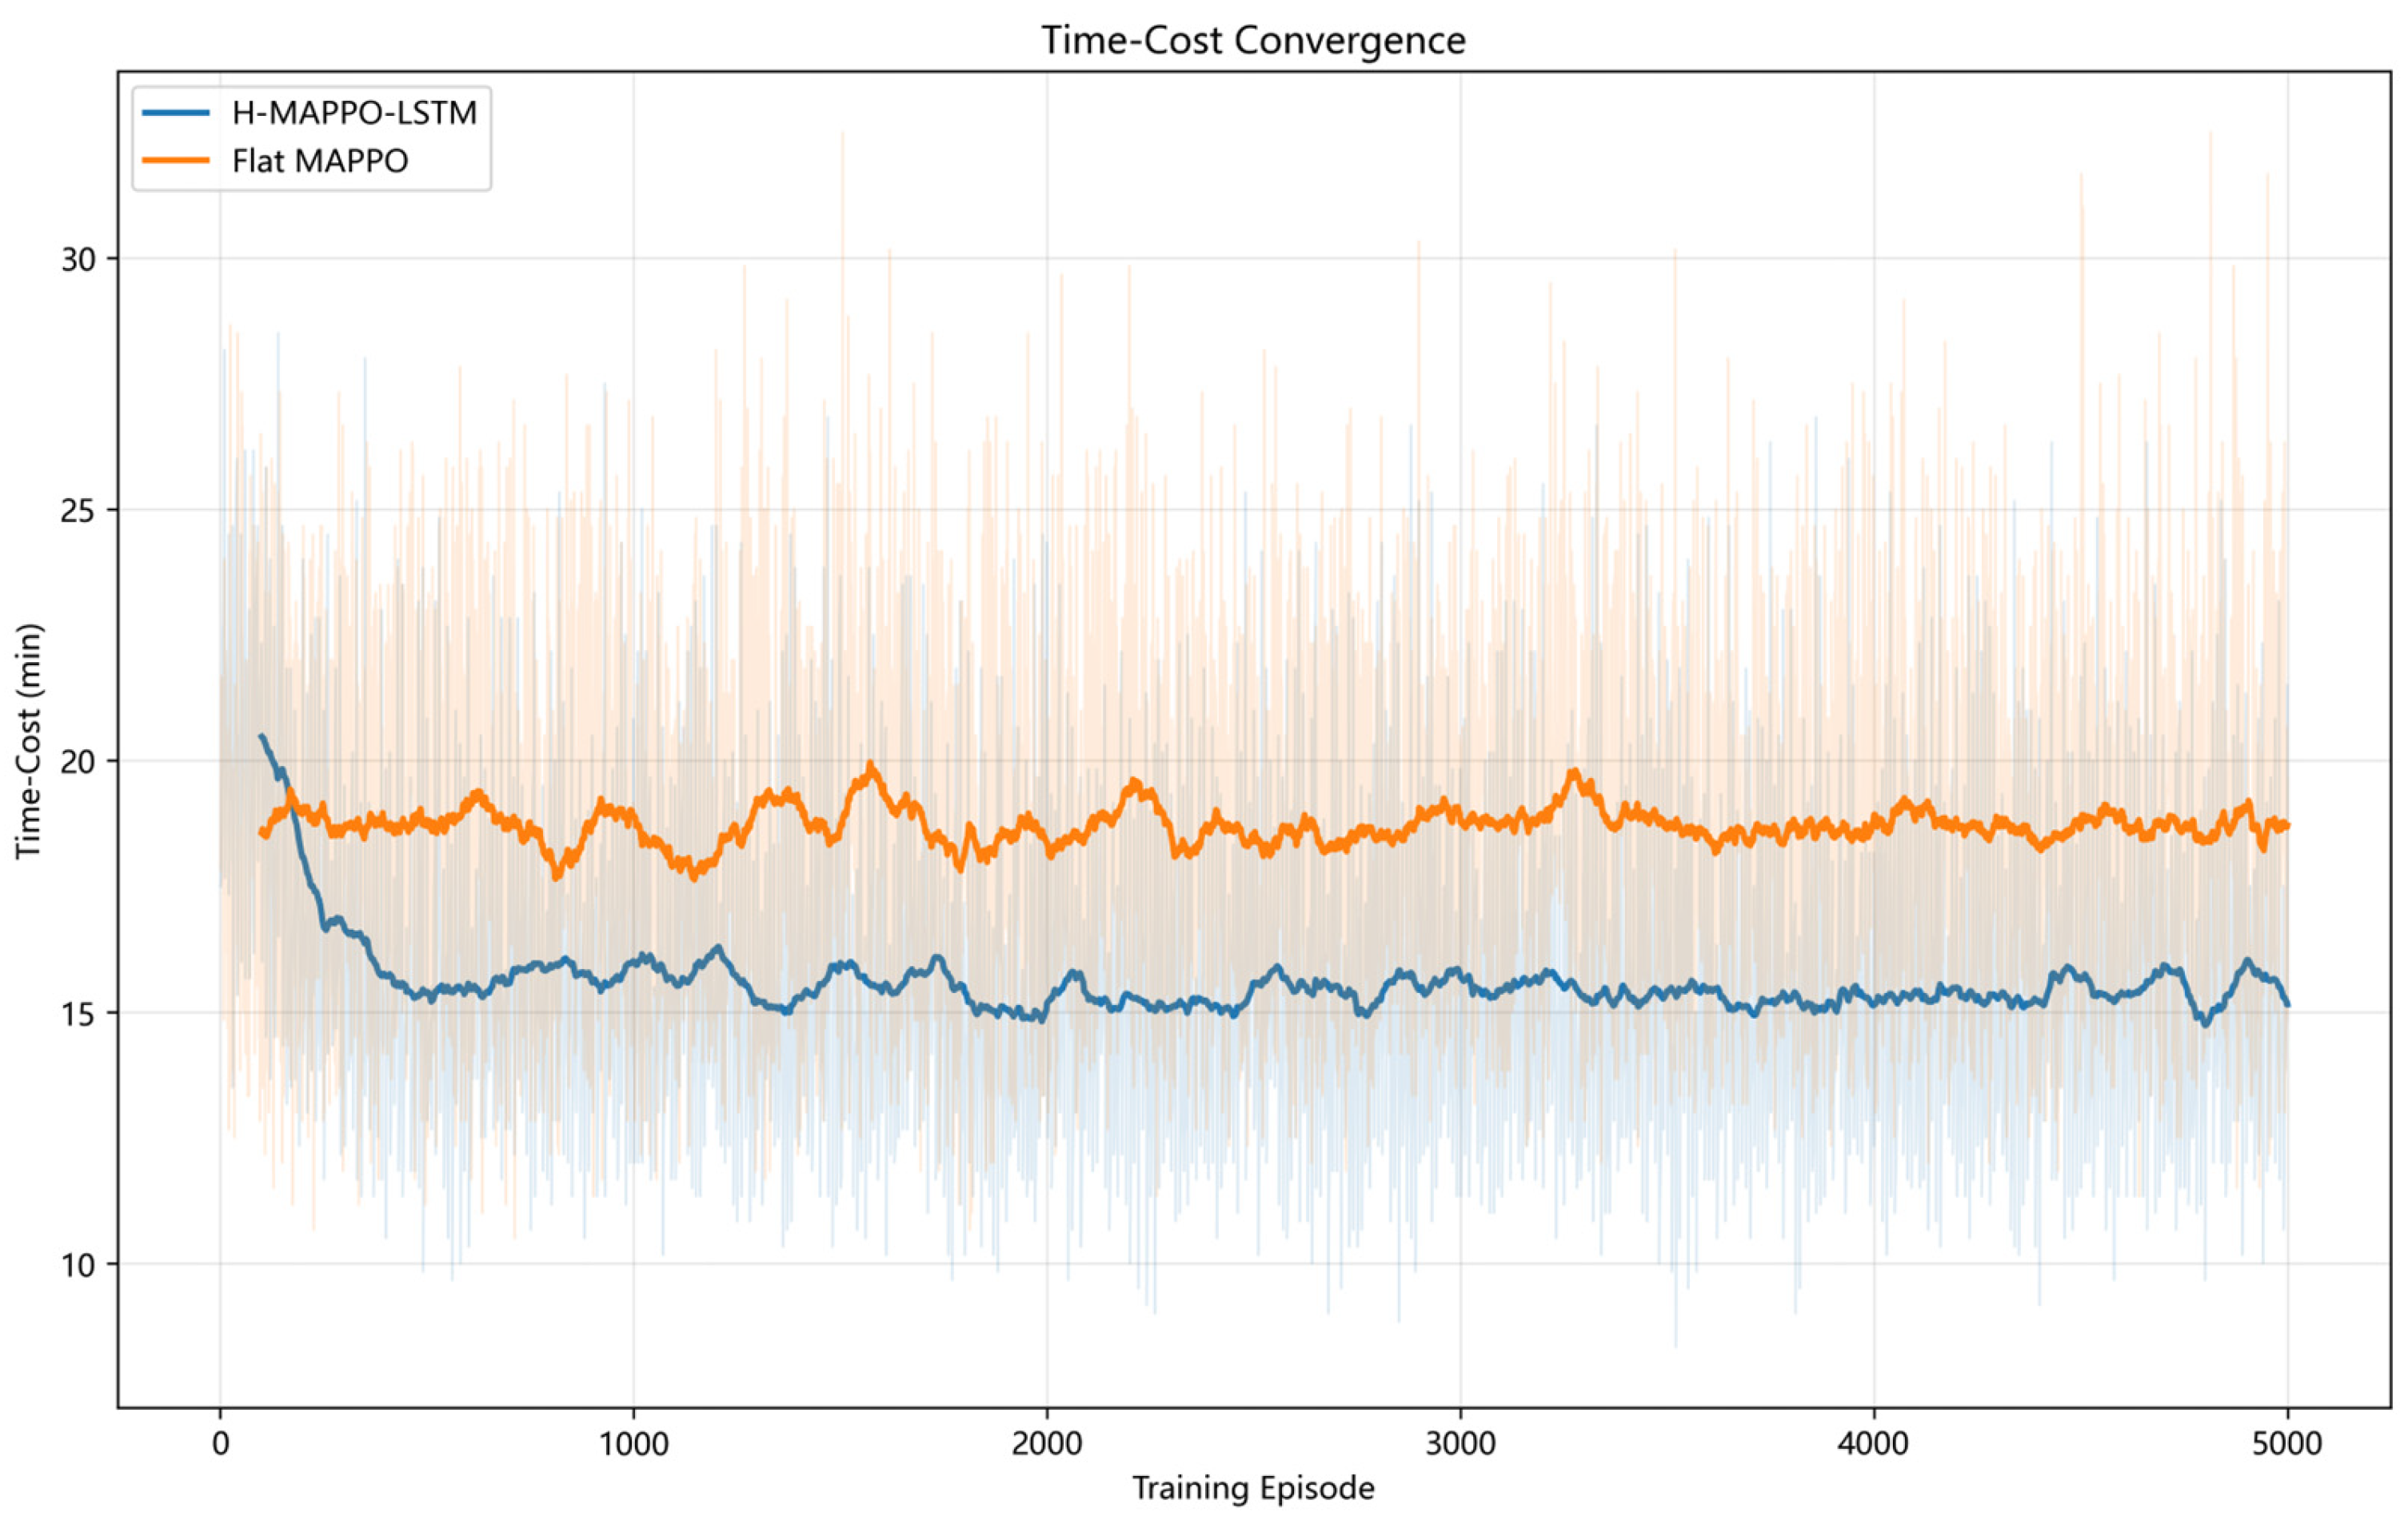Click the end of the orange Flat MAPPO curve
The image size is (2408, 1528).
pos(2287,824)
